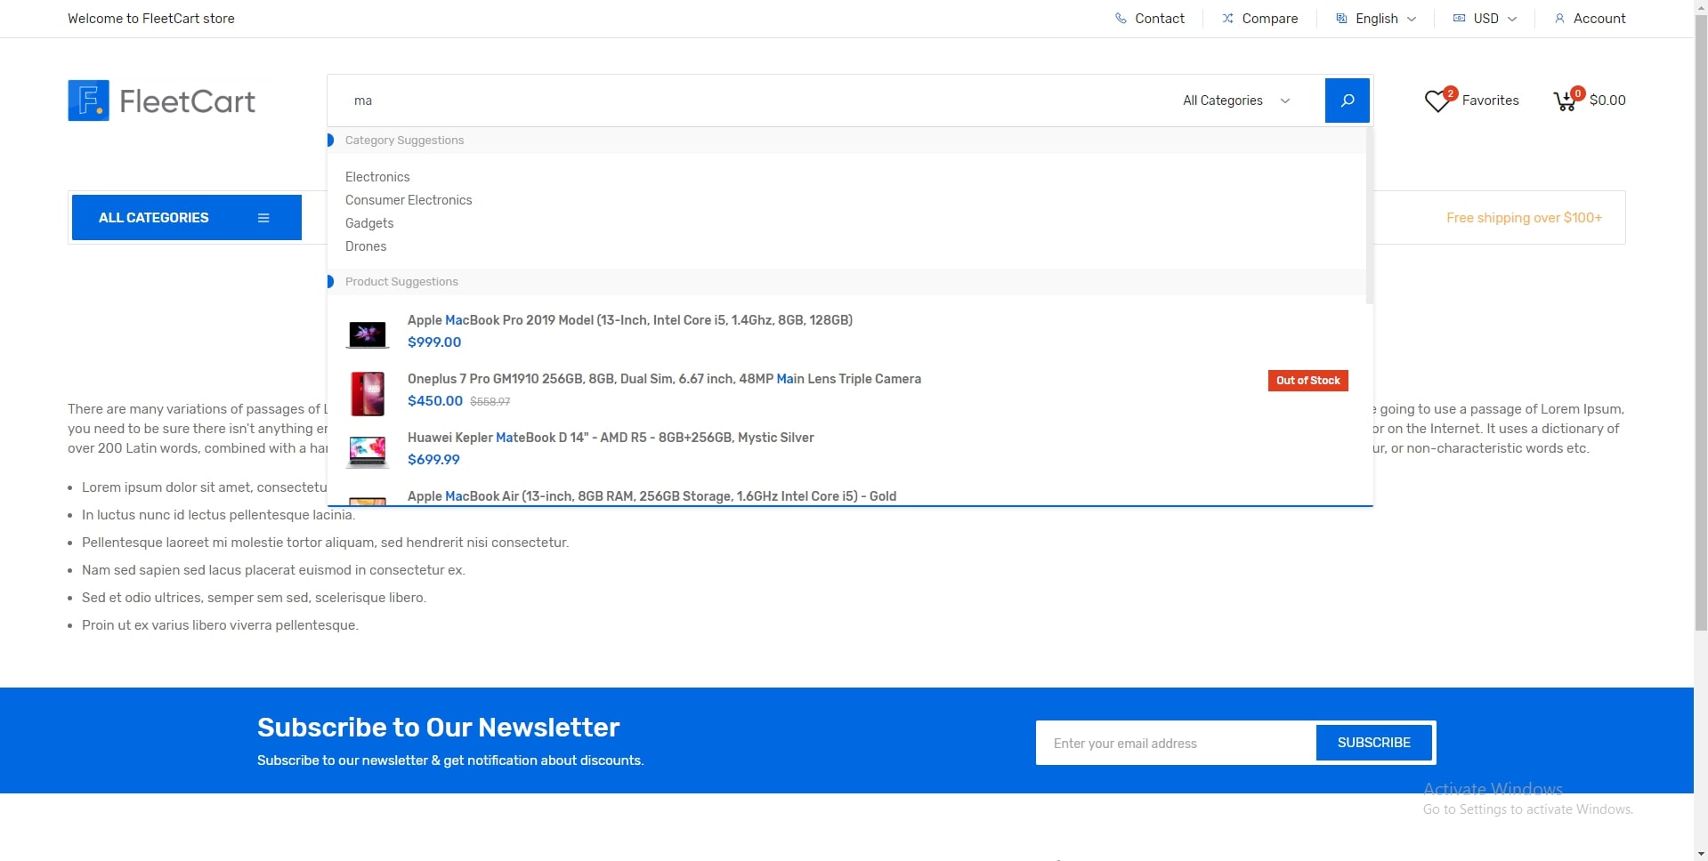Open Apple MacBook Pro 2019 suggestion

(629, 320)
